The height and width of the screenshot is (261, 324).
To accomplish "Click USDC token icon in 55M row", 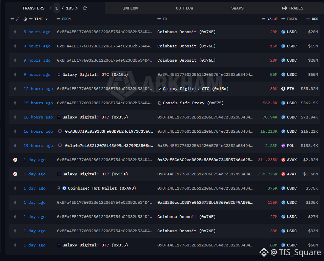I will click(x=283, y=75).
